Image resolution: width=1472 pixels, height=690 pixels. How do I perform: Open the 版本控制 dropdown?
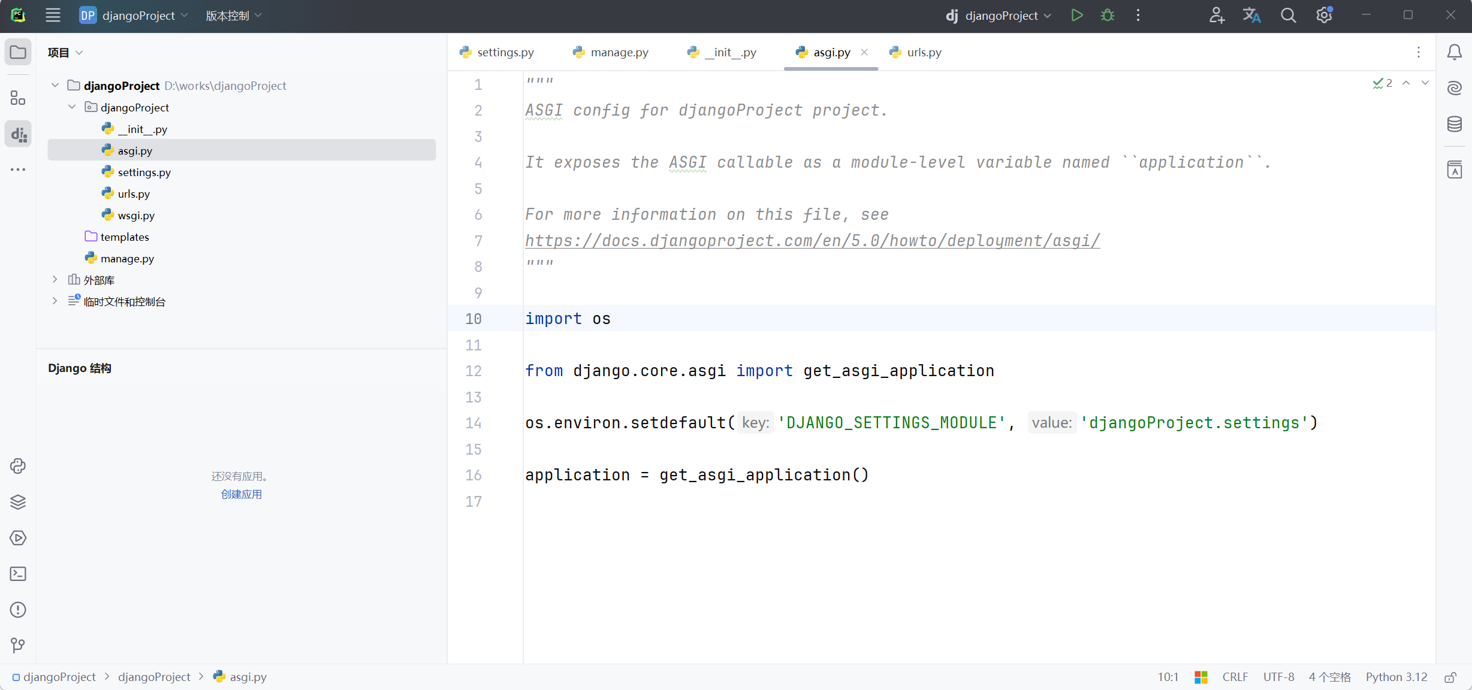pyautogui.click(x=234, y=16)
